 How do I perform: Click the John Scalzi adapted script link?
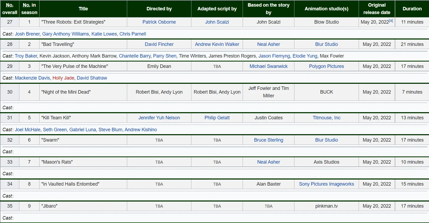pos(217,22)
